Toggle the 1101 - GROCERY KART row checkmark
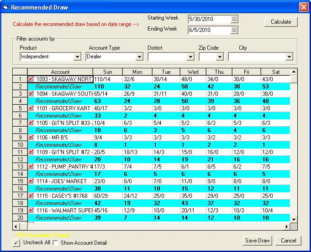 (31, 108)
